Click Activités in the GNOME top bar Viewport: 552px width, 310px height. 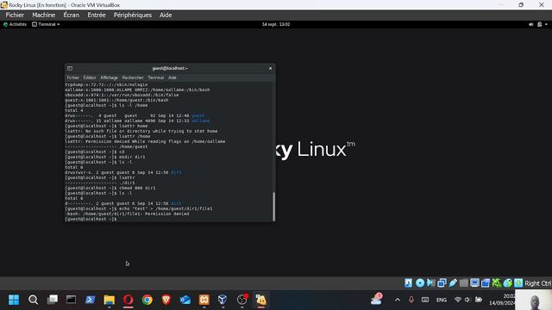click(x=15, y=24)
